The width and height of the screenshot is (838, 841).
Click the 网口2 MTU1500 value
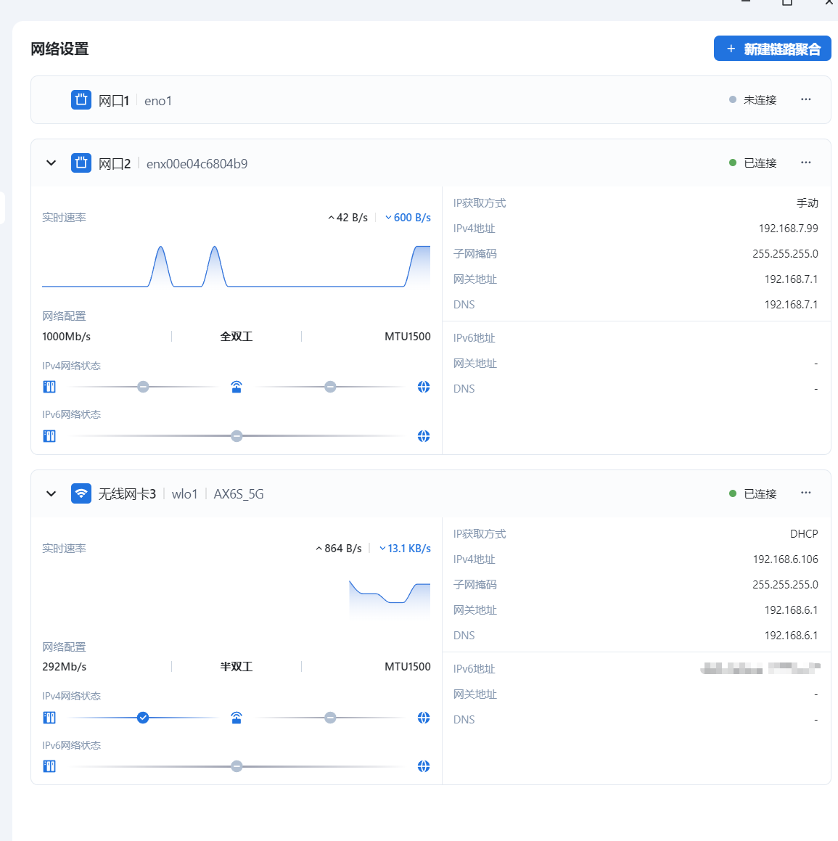pyautogui.click(x=408, y=336)
